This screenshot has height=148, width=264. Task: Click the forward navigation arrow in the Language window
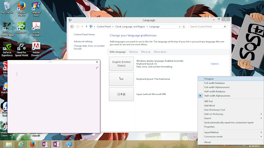point(78,26)
